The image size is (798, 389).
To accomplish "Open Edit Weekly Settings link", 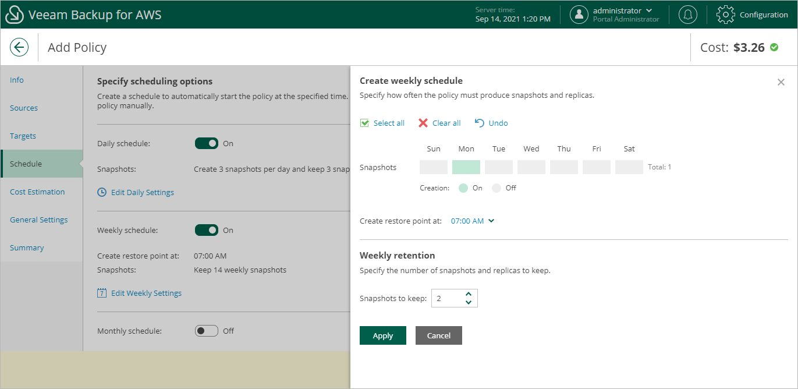I will [x=146, y=293].
